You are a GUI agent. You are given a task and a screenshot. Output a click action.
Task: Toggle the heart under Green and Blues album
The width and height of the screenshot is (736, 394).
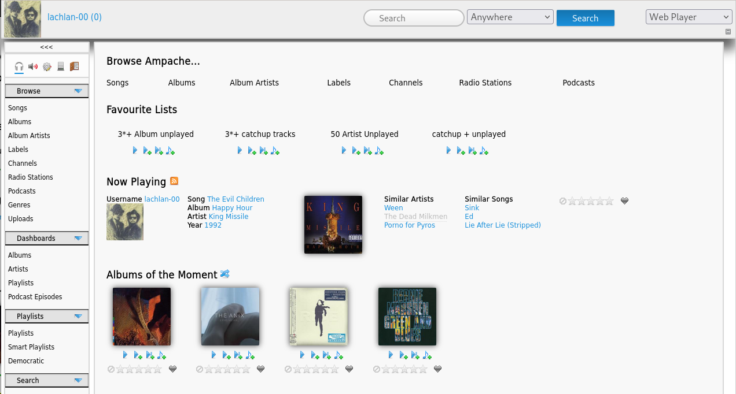tap(437, 369)
